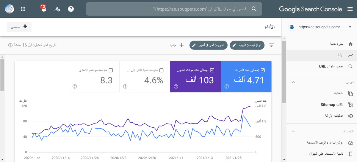Click the 2020/11/2 date axis label
This screenshot has width=357, height=162.
coord(32,158)
